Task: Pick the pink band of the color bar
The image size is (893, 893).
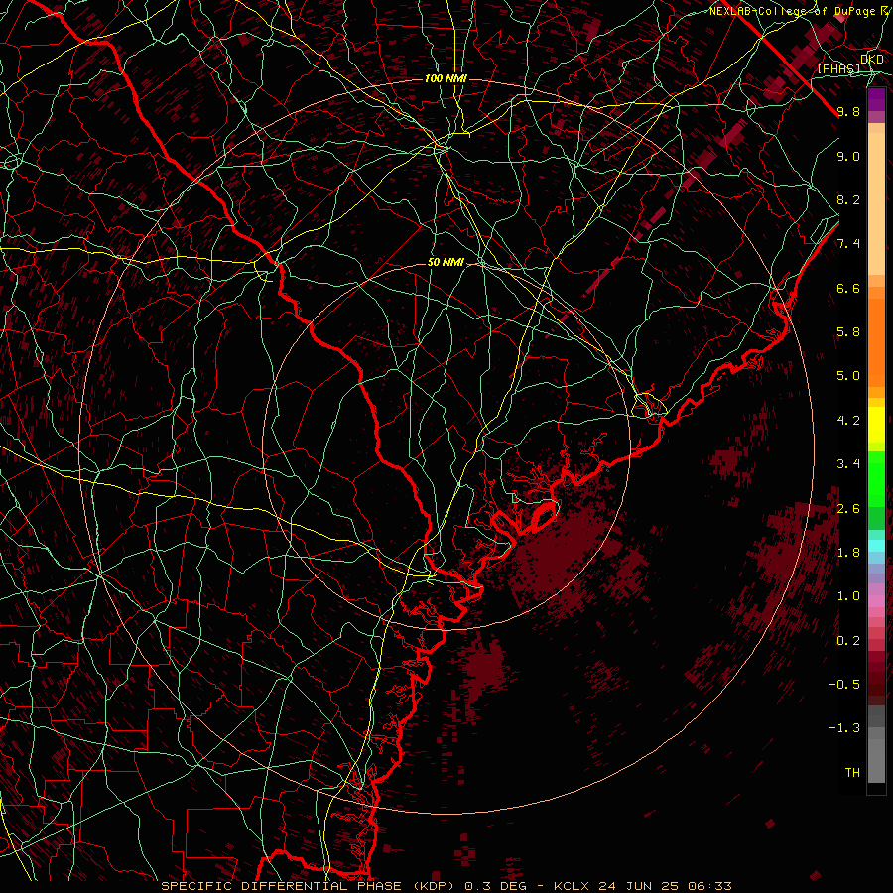Action: point(876,601)
